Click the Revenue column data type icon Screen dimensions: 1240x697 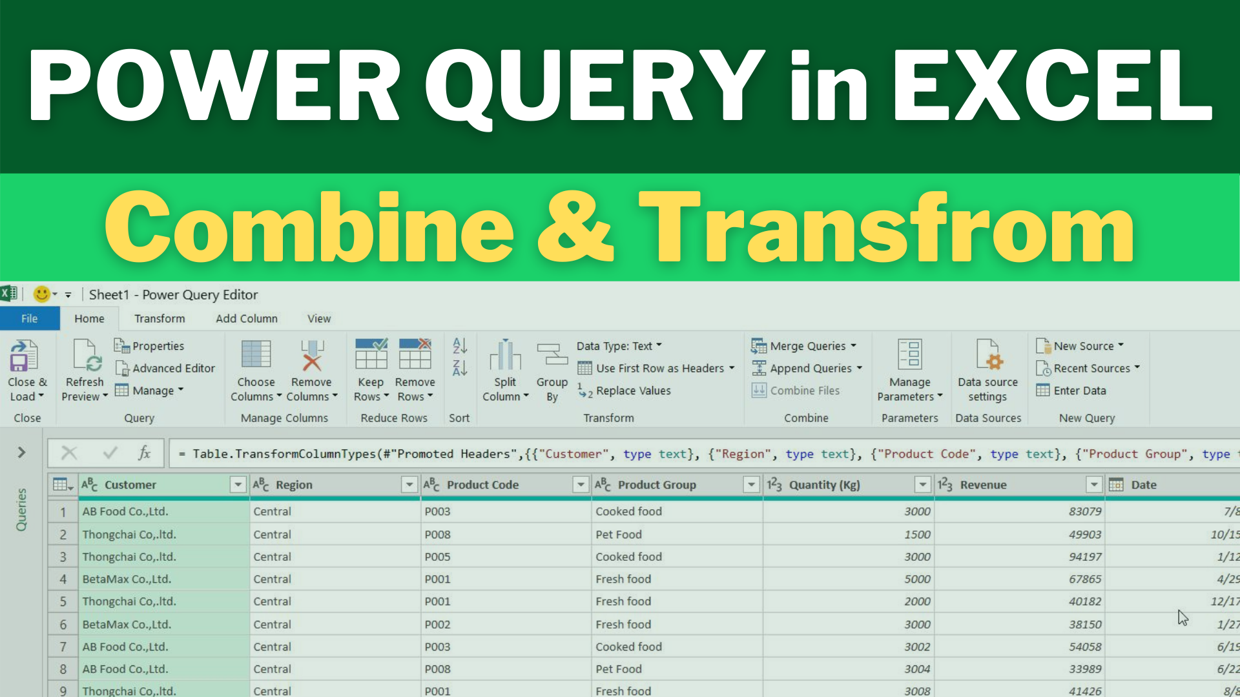945,485
